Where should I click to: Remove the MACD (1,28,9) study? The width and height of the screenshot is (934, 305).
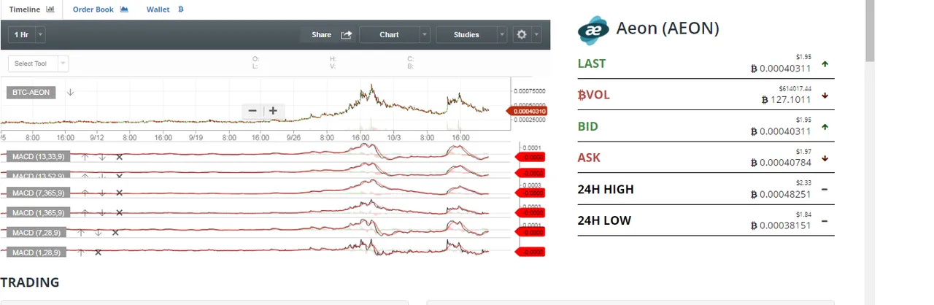pyautogui.click(x=98, y=252)
